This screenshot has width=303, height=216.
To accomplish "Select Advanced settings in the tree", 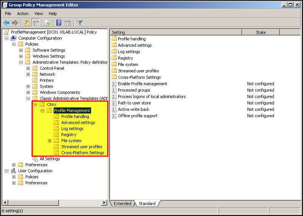I will pyautogui.click(x=78, y=123).
